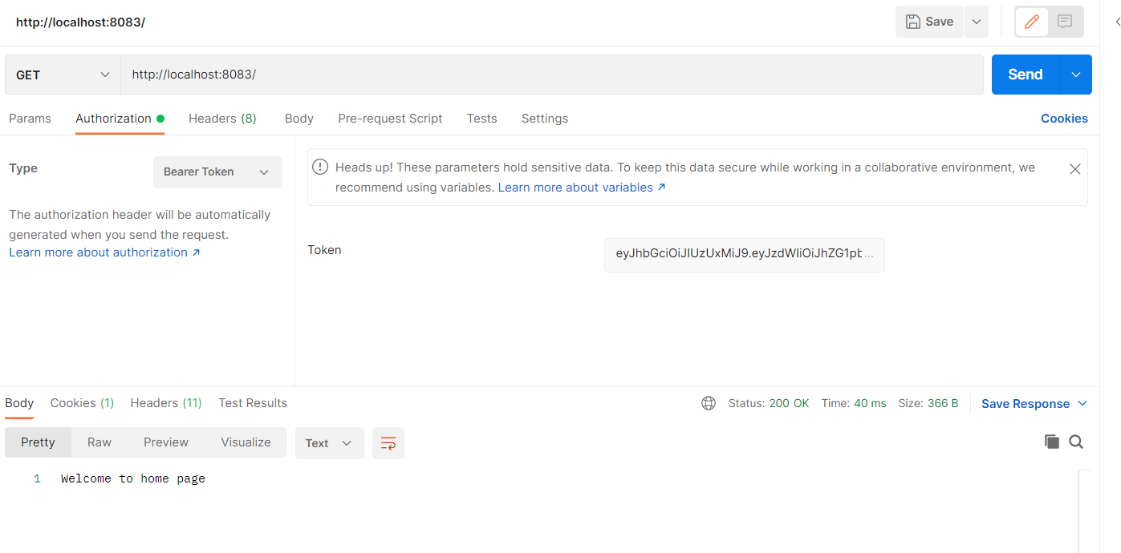Image resolution: width=1121 pixels, height=553 pixels.
Task: Click the info icon in Heads up banner
Action: 320,167
